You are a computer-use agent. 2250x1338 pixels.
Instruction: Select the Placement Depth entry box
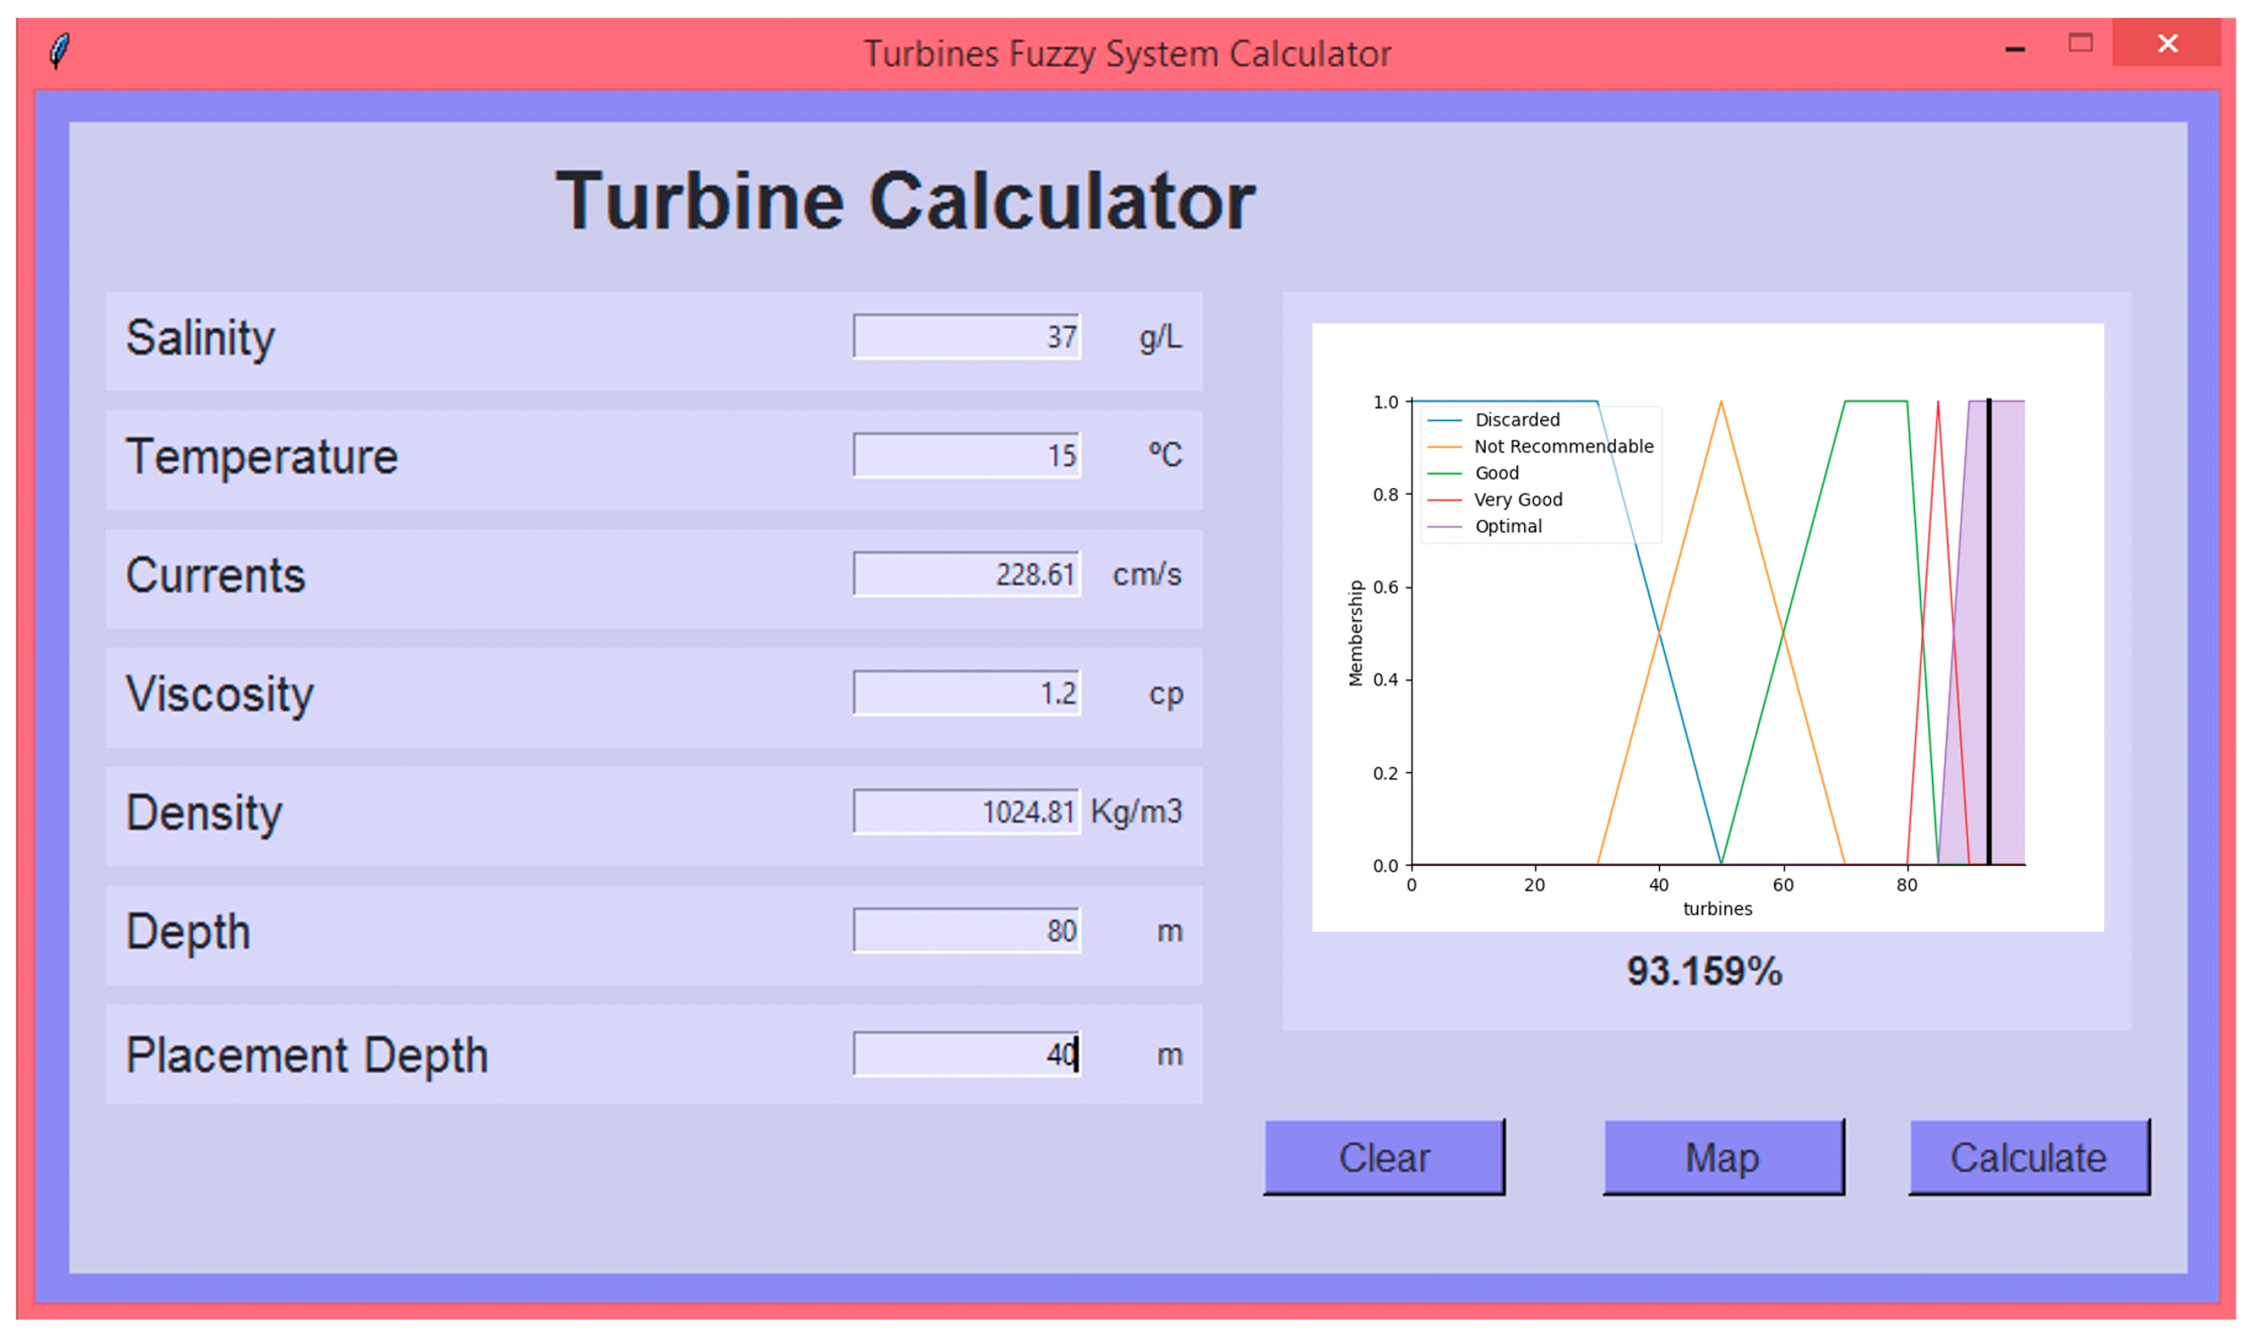966,1054
